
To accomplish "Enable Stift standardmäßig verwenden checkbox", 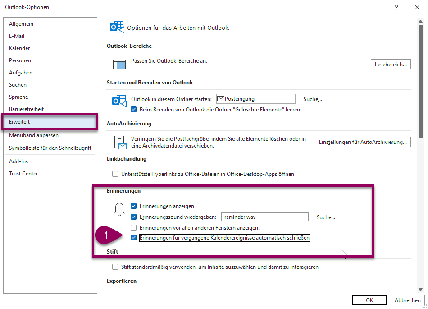I will pyautogui.click(x=115, y=267).
